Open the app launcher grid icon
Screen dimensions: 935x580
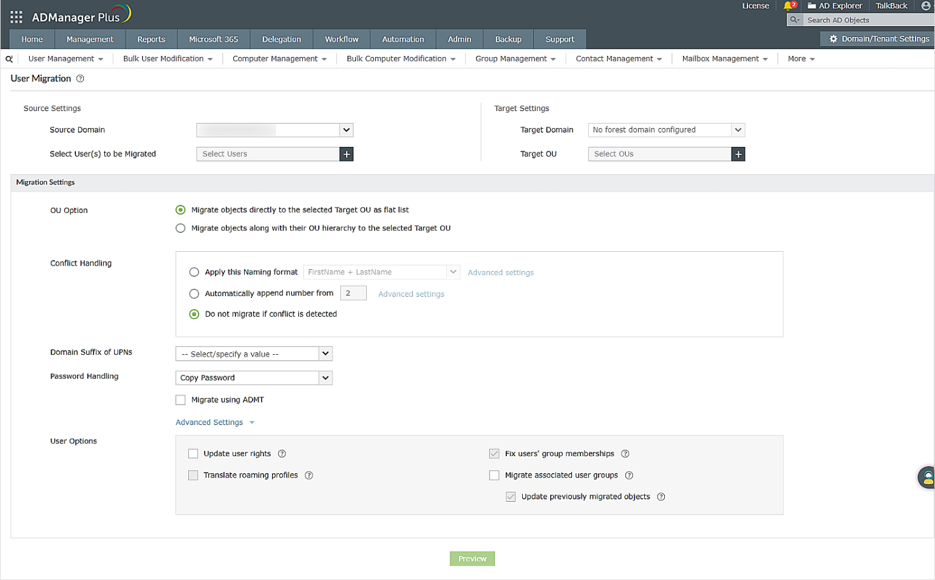16,16
